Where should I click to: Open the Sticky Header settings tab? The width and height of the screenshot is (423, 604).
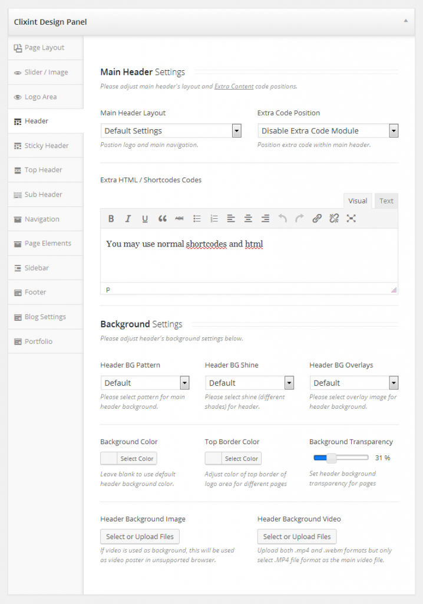pyautogui.click(x=46, y=146)
